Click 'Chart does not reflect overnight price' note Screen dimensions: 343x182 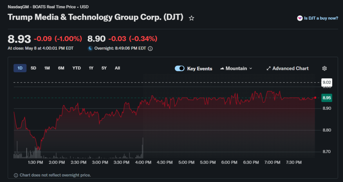click(x=55, y=175)
